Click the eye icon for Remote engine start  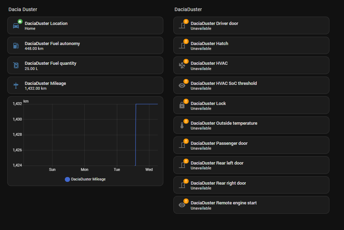[182, 205]
